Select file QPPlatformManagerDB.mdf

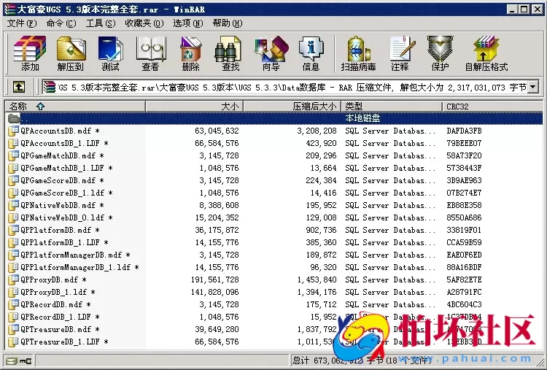(x=75, y=255)
